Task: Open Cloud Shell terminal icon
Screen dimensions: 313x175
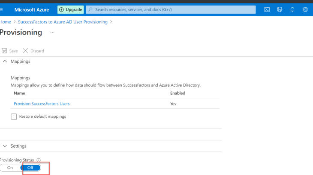Action: [x=267, y=9]
